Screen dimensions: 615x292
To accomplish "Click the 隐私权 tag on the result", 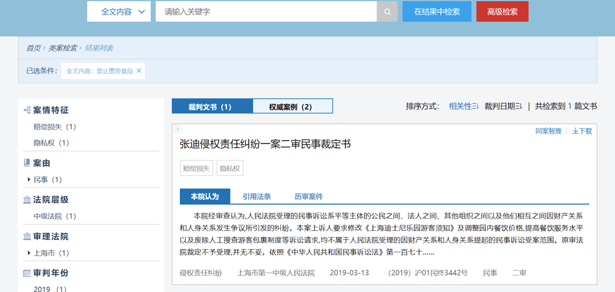I will [x=230, y=169].
